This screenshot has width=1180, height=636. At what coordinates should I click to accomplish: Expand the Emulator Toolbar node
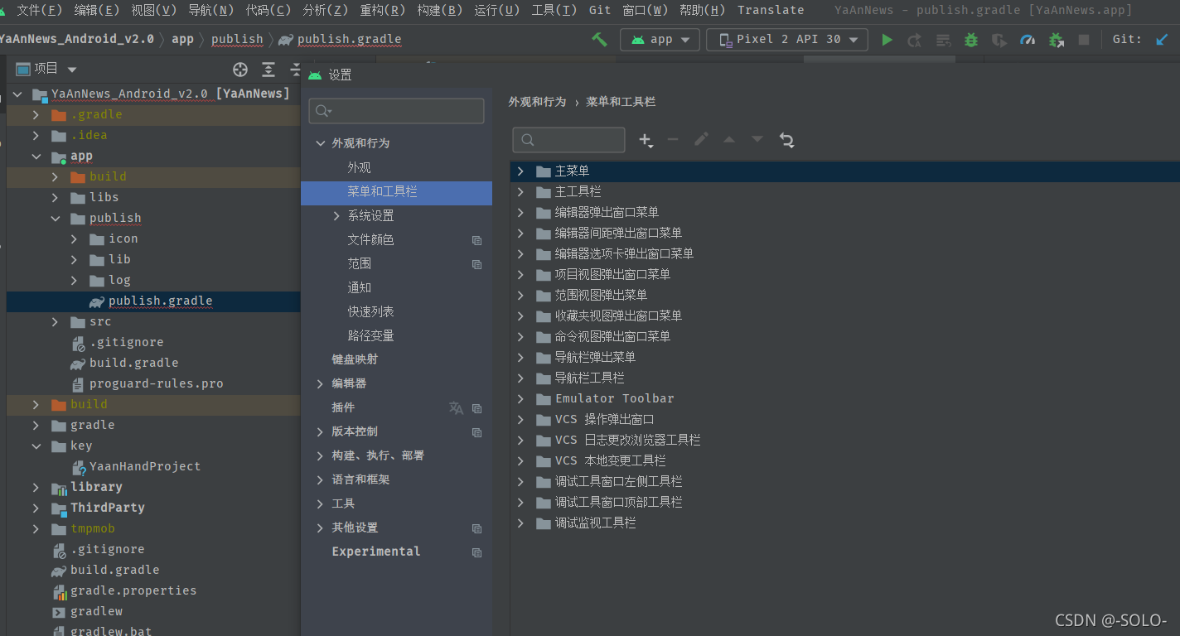(520, 399)
